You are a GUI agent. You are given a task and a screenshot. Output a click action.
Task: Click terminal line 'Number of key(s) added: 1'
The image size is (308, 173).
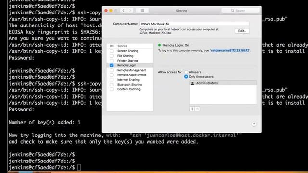coord(44,123)
